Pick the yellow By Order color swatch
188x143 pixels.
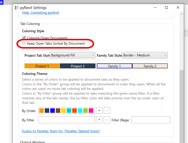(x=63, y=111)
